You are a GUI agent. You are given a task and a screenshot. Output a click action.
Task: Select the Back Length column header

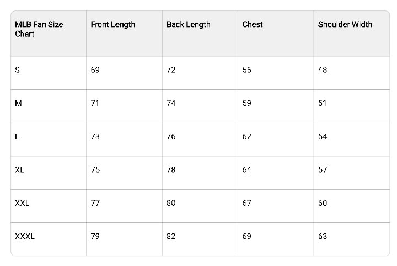[x=188, y=24]
